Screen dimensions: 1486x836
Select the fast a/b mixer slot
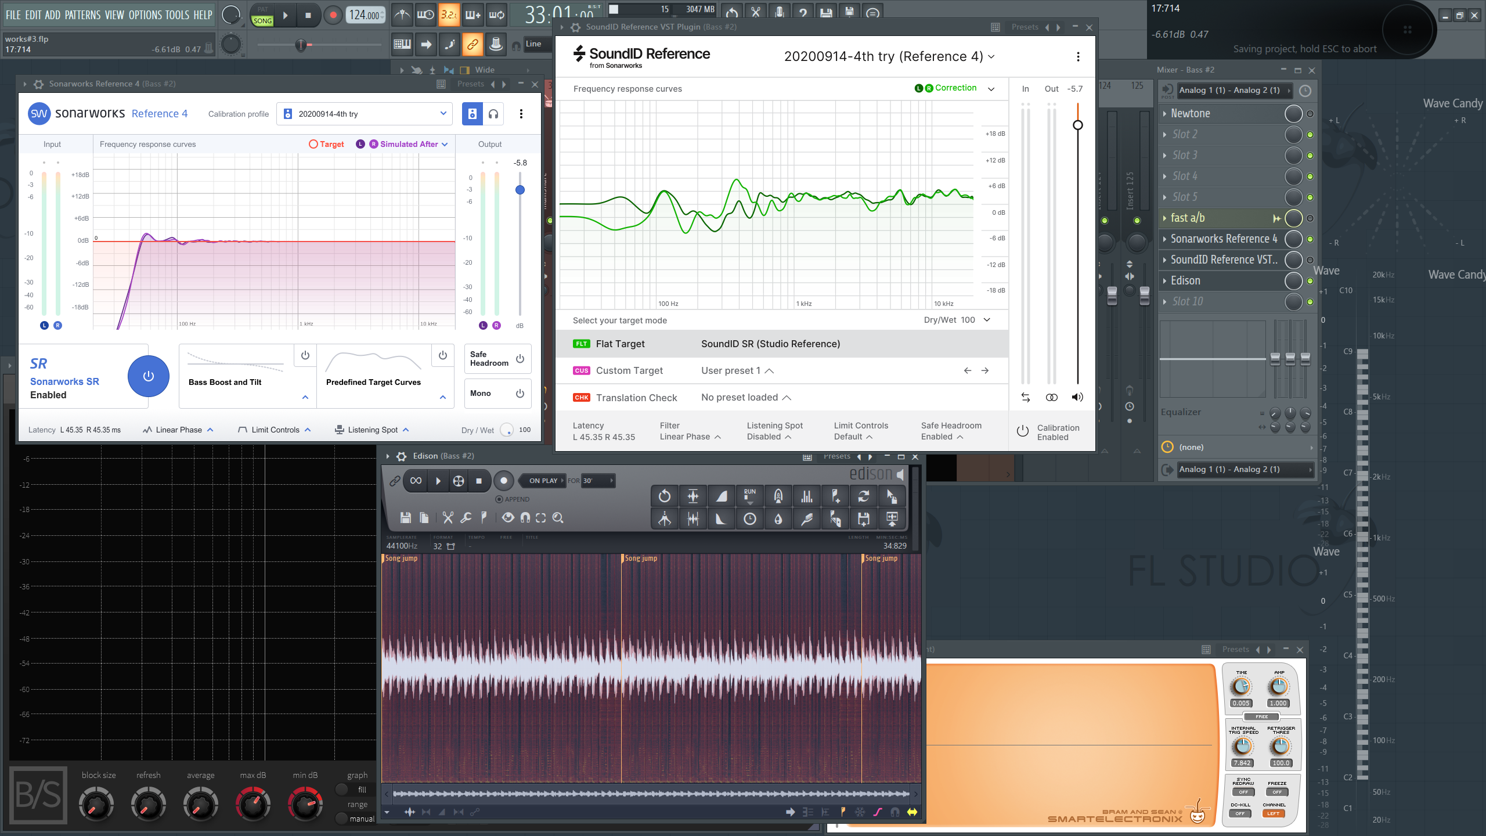(x=1219, y=218)
